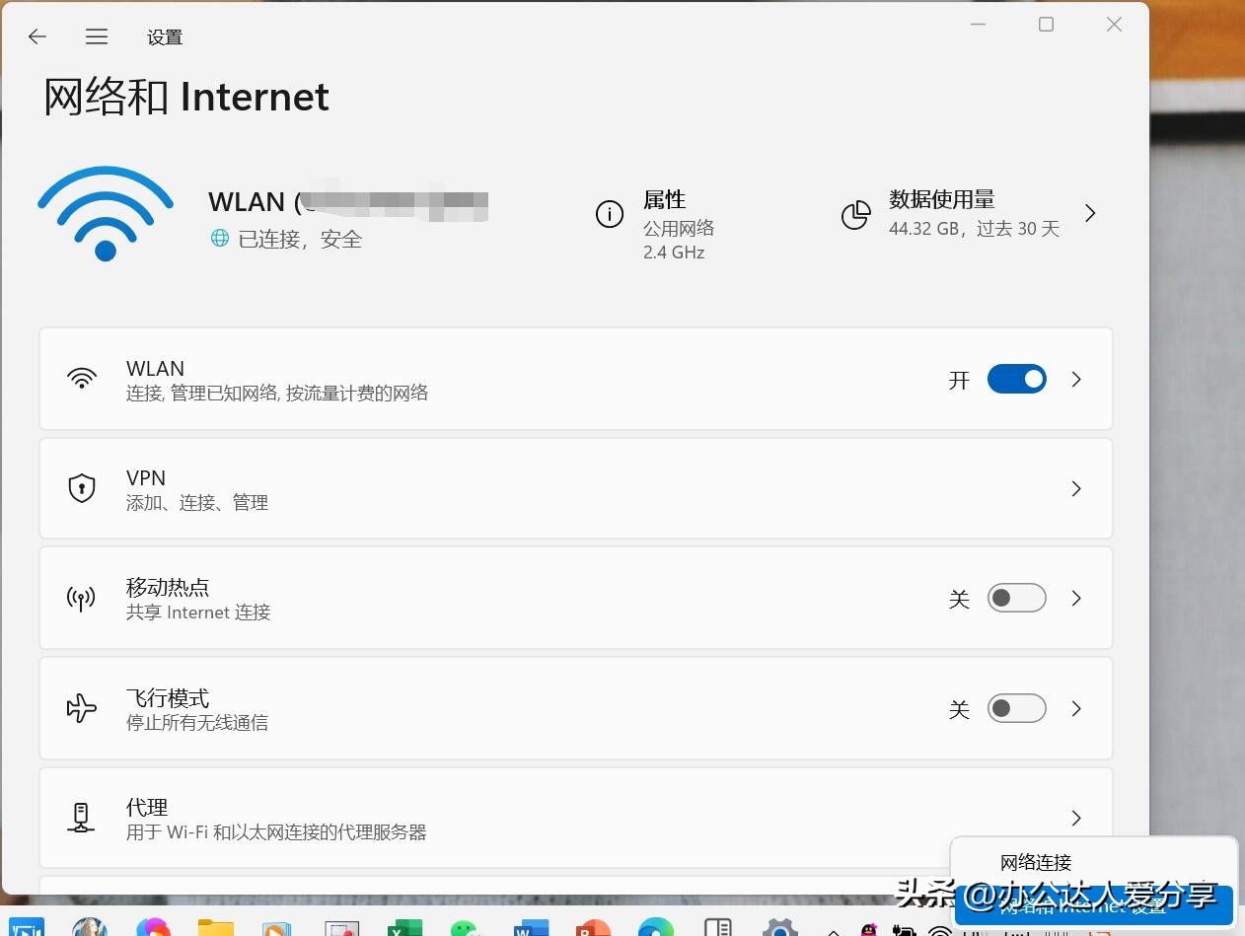The height and width of the screenshot is (936, 1245).
Task: Enable the 移动热点 toggle
Action: click(1016, 598)
